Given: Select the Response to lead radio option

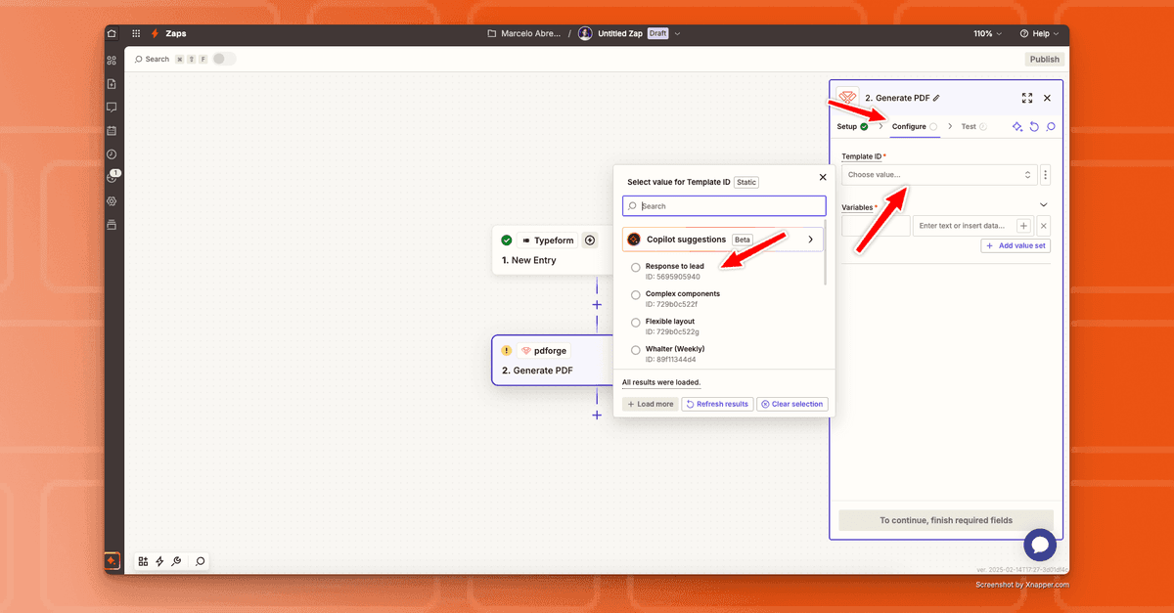Looking at the screenshot, I should 636,267.
